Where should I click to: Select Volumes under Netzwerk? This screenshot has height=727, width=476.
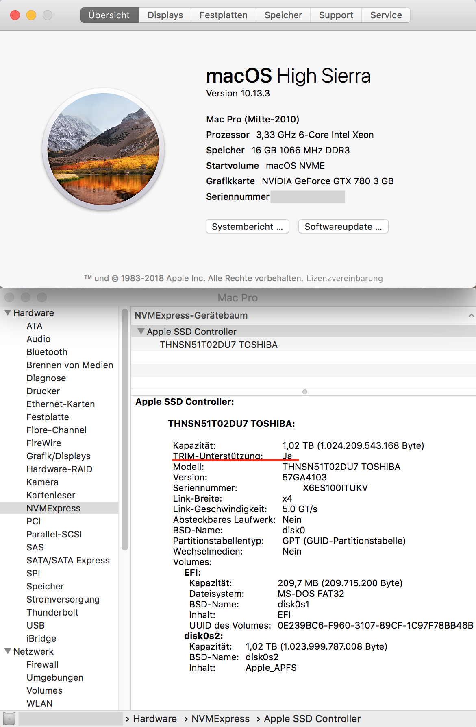tap(44, 690)
